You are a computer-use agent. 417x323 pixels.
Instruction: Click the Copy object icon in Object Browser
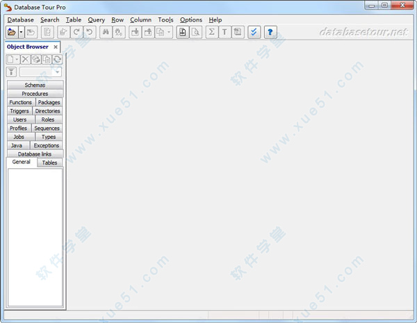point(47,59)
